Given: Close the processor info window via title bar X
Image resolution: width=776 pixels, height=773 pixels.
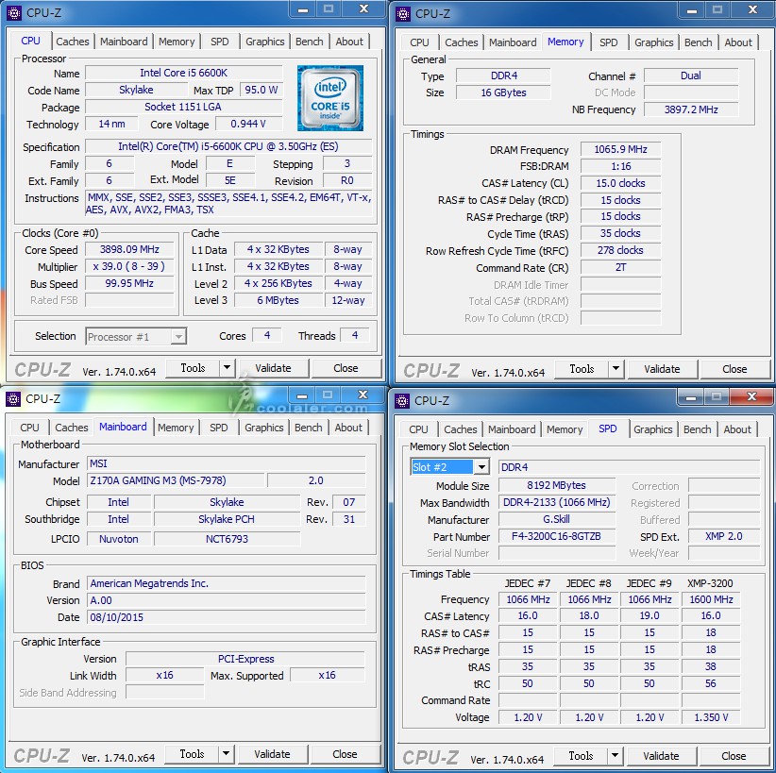Looking at the screenshot, I should [x=363, y=9].
